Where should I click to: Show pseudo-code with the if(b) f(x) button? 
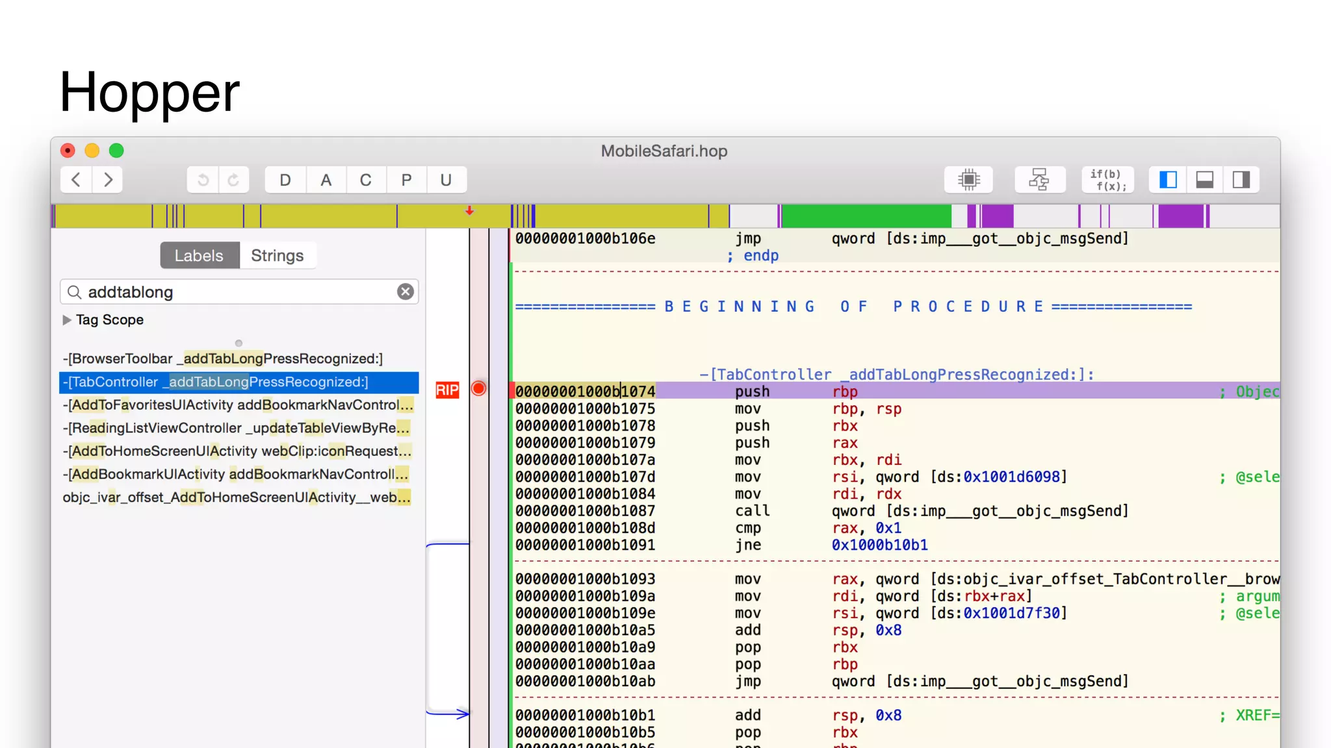pos(1107,180)
